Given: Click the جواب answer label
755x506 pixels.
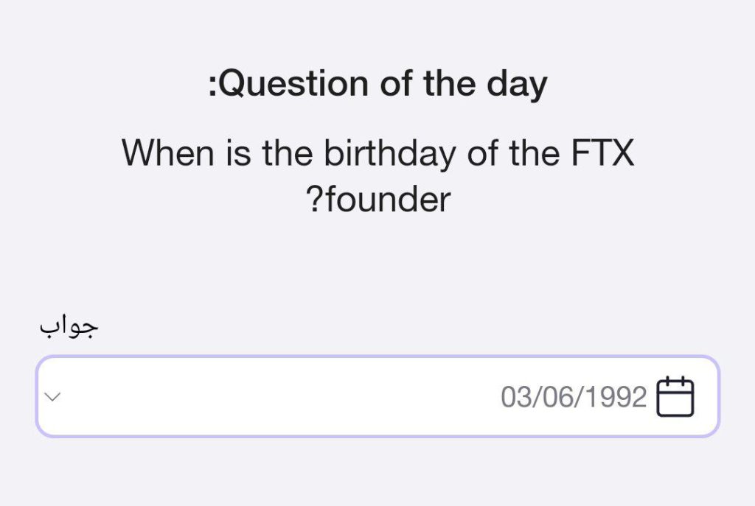Looking at the screenshot, I should [69, 327].
